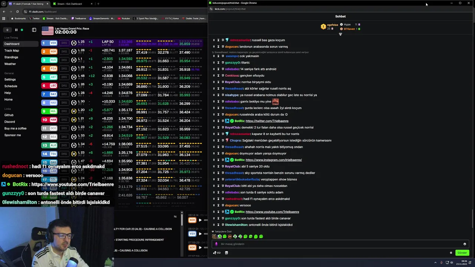This screenshot has width=475, height=267.
Task: Go back in browser history
Action: [x=4, y=11]
